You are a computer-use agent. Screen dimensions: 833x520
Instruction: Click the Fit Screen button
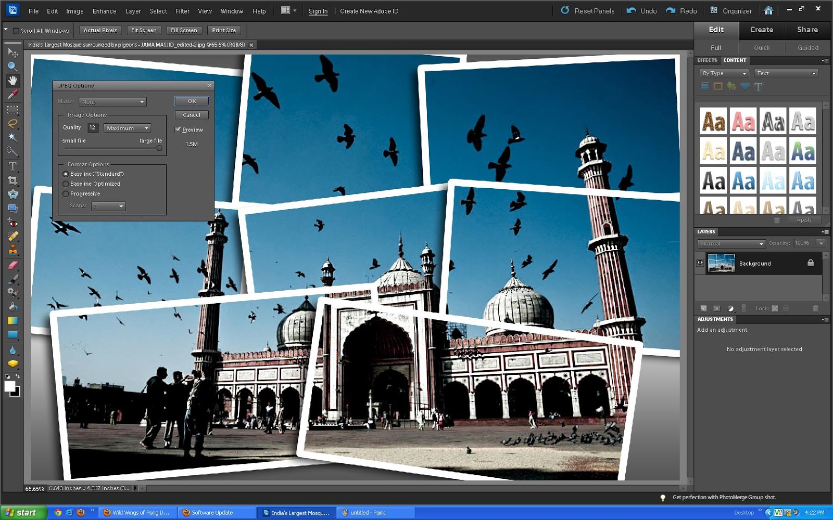click(144, 30)
